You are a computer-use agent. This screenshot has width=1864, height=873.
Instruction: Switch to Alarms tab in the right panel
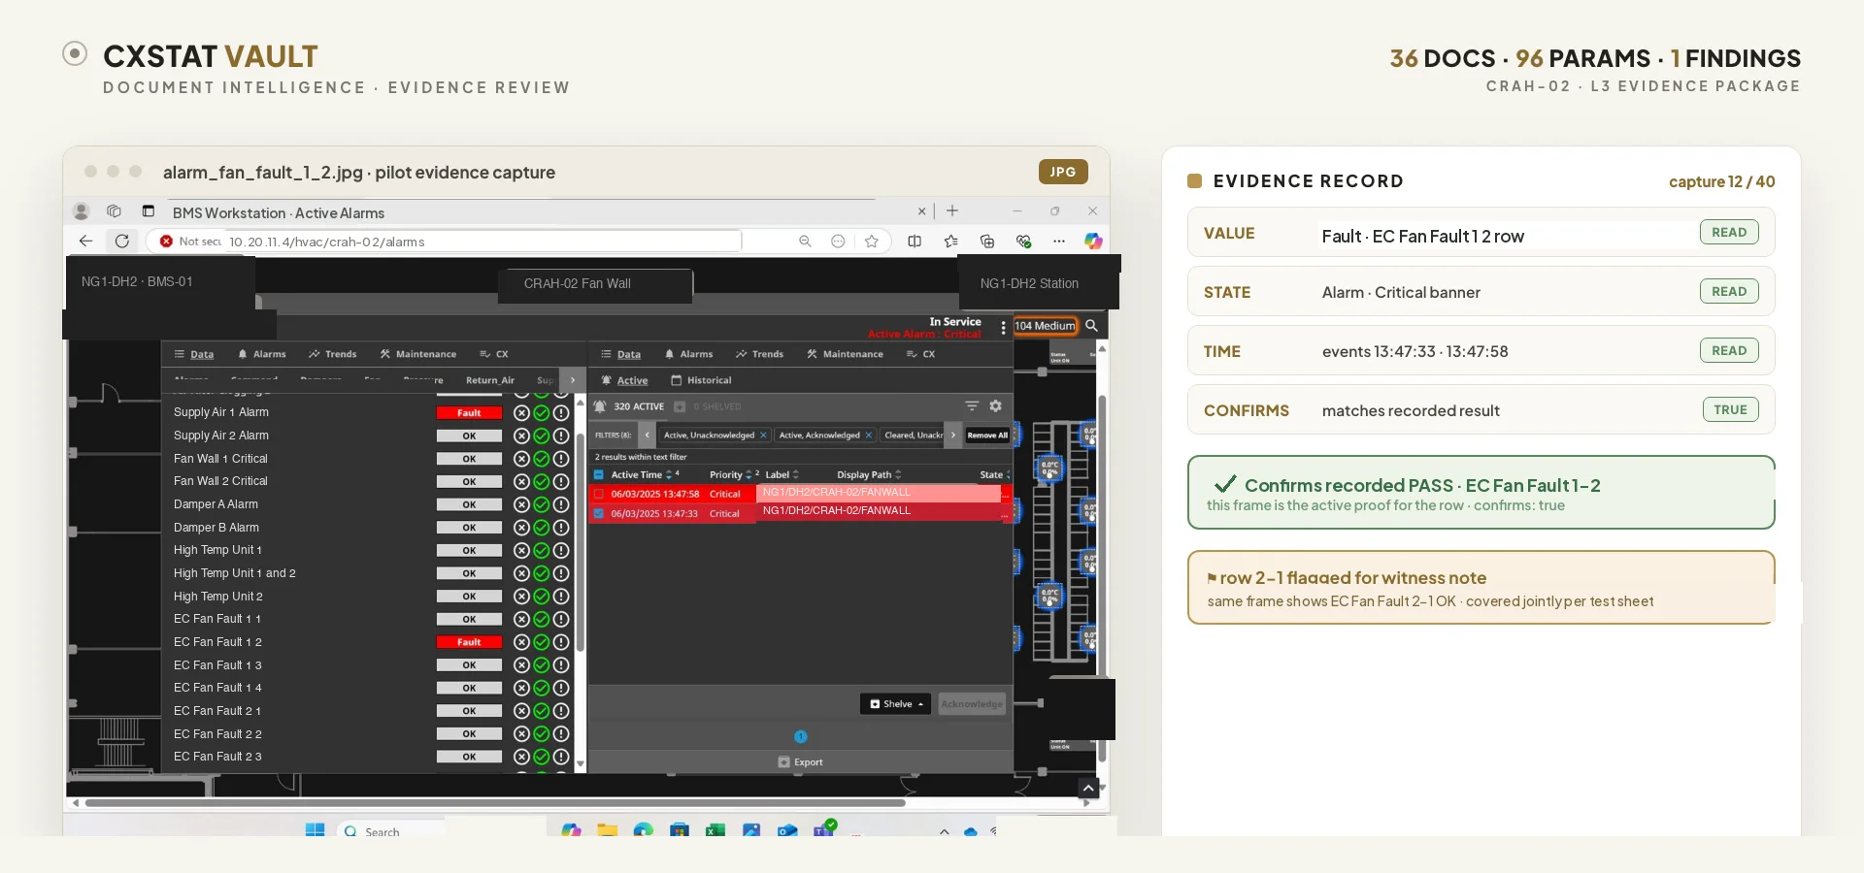tap(688, 354)
